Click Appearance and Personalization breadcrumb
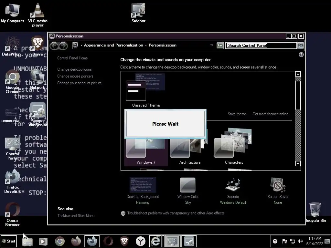This screenshot has width=331, height=248. pos(113,45)
